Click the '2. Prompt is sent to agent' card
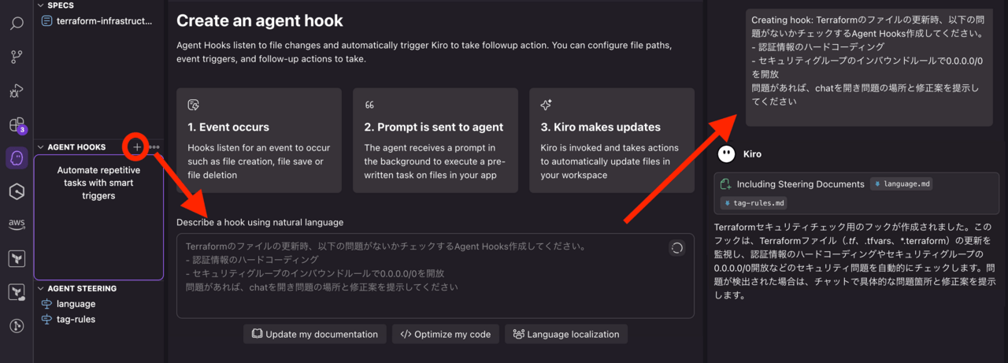The width and height of the screenshot is (1008, 363). coord(435,140)
